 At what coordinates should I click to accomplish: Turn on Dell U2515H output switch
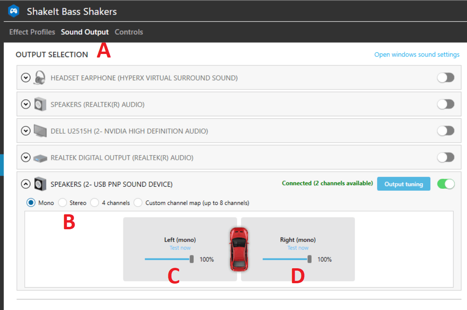446,131
